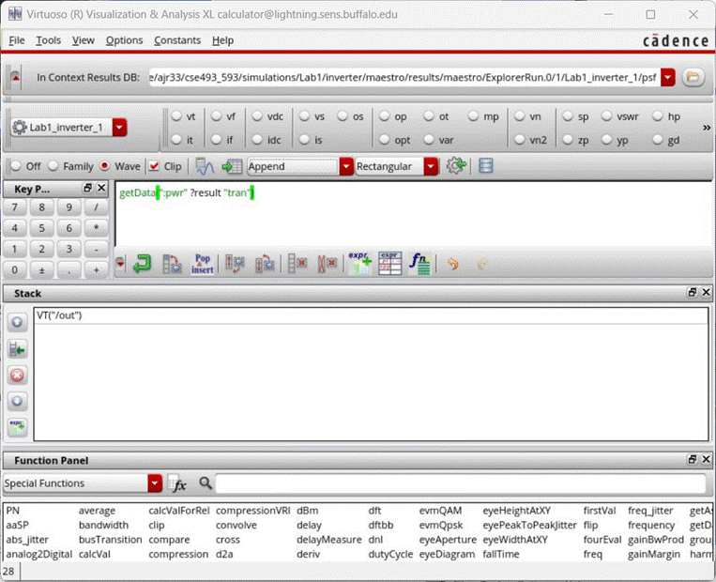Click the Pop insert stack icon
The image size is (716, 582).
203,265
